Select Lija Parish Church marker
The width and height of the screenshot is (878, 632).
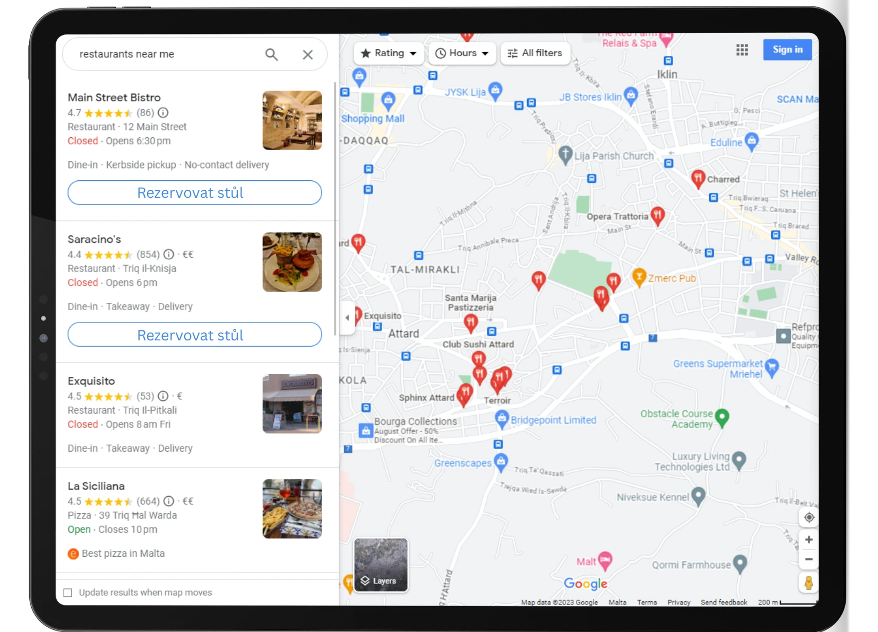tap(565, 155)
